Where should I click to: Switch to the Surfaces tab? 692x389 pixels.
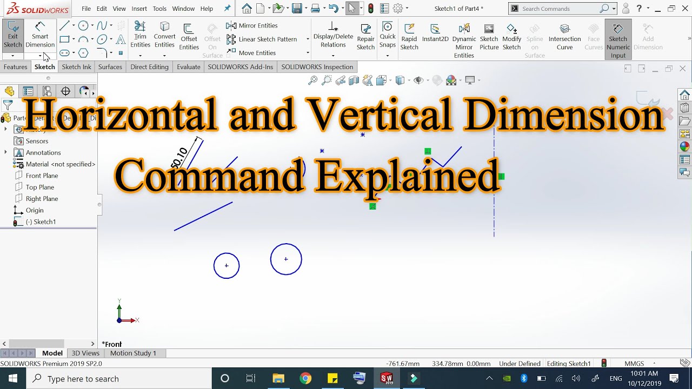[110, 67]
